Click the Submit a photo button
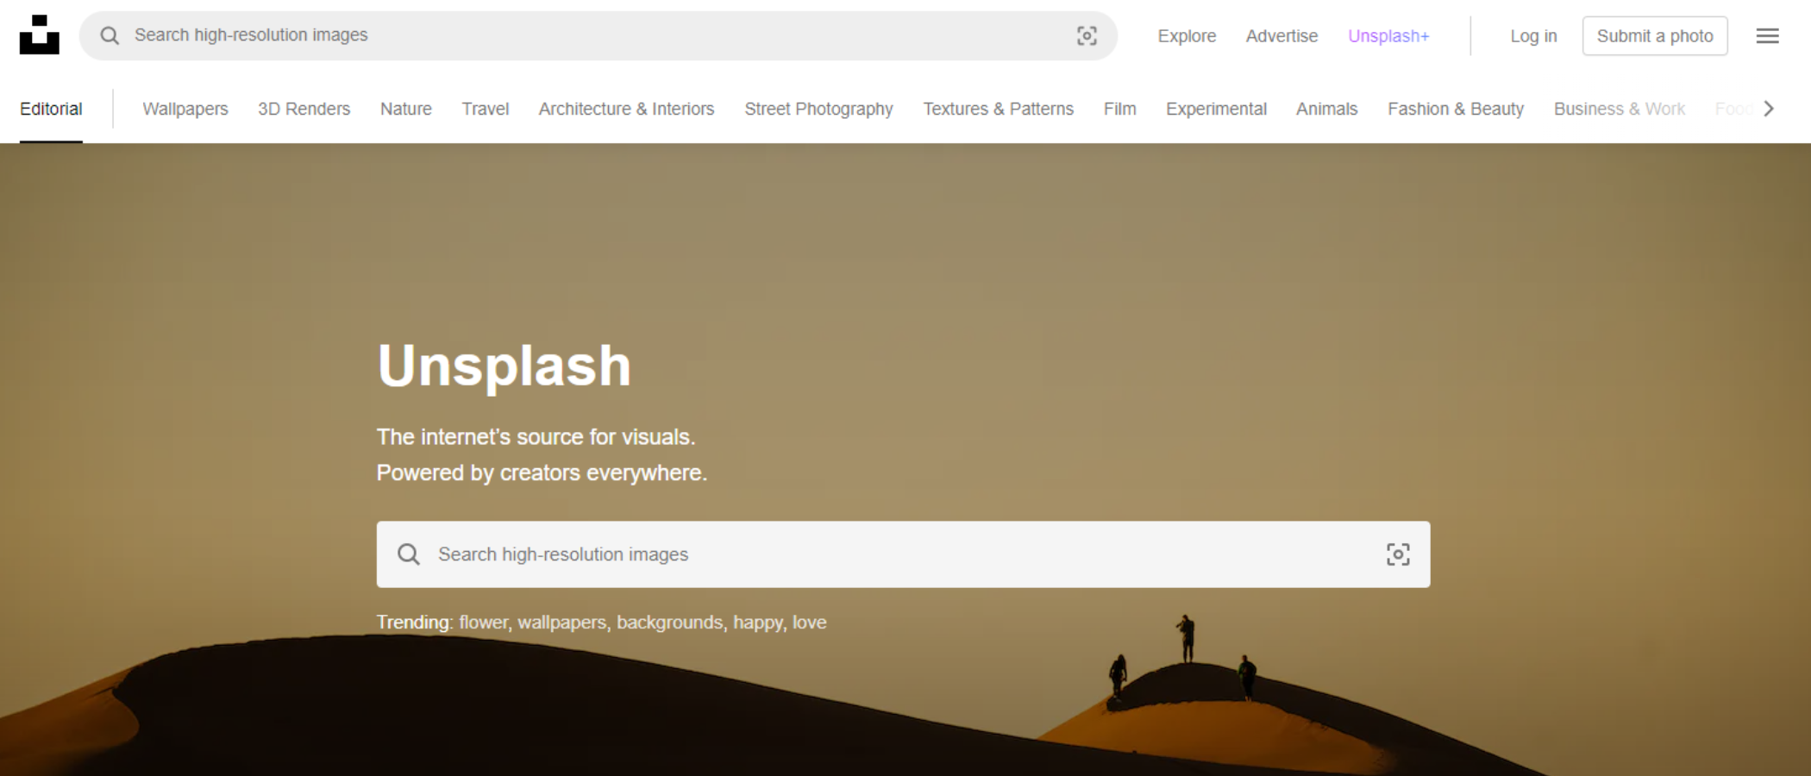This screenshot has width=1811, height=776. click(1655, 36)
